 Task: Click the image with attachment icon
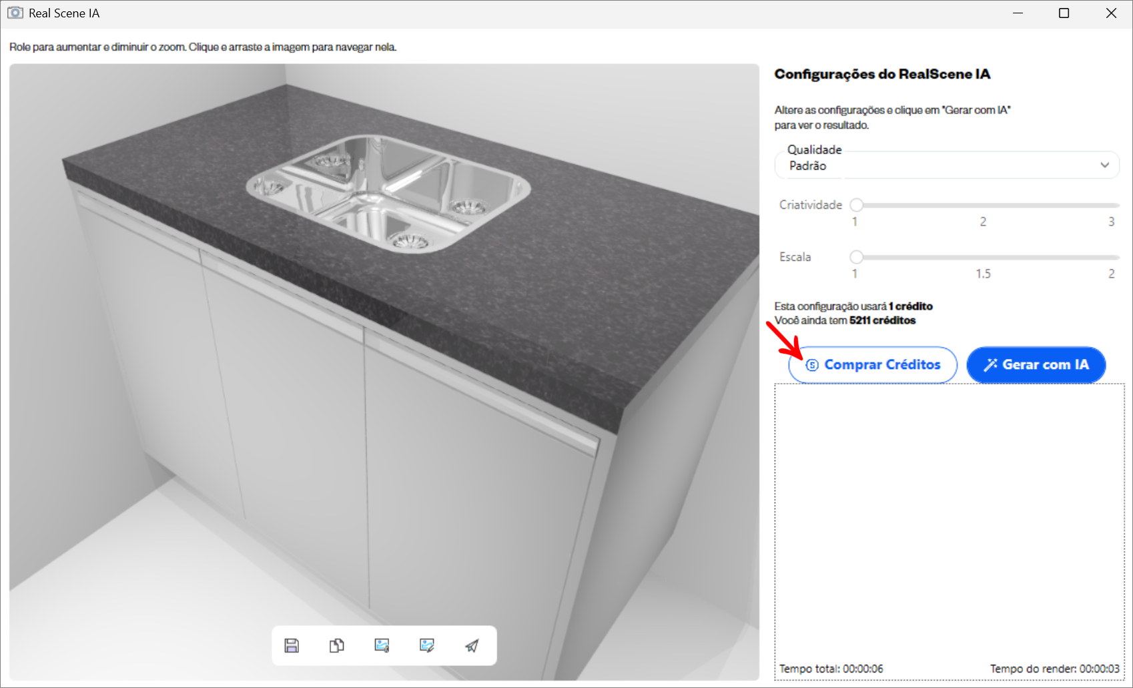click(382, 645)
